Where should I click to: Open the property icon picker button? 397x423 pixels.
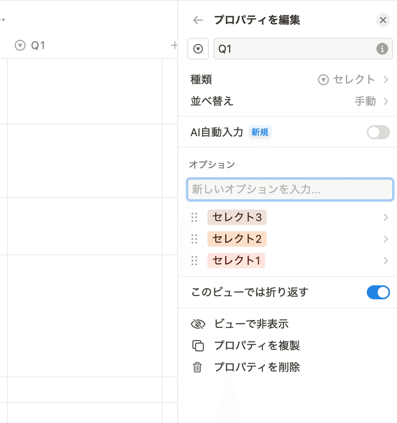pos(198,49)
